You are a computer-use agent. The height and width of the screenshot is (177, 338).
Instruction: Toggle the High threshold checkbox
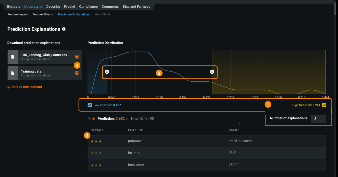(x=324, y=105)
